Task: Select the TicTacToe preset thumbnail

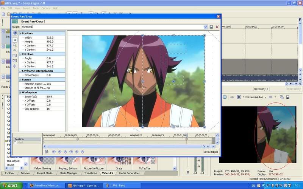Action: [145, 162]
